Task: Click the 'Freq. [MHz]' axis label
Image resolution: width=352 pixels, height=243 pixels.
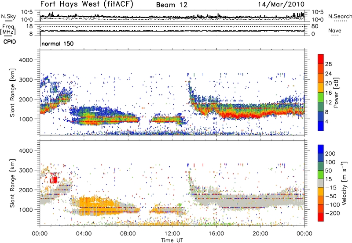Action: click(9, 29)
